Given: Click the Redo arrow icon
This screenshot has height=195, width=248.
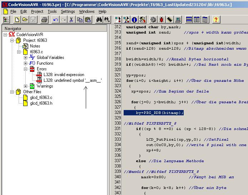Looking at the screenshot, I should point(63,20).
